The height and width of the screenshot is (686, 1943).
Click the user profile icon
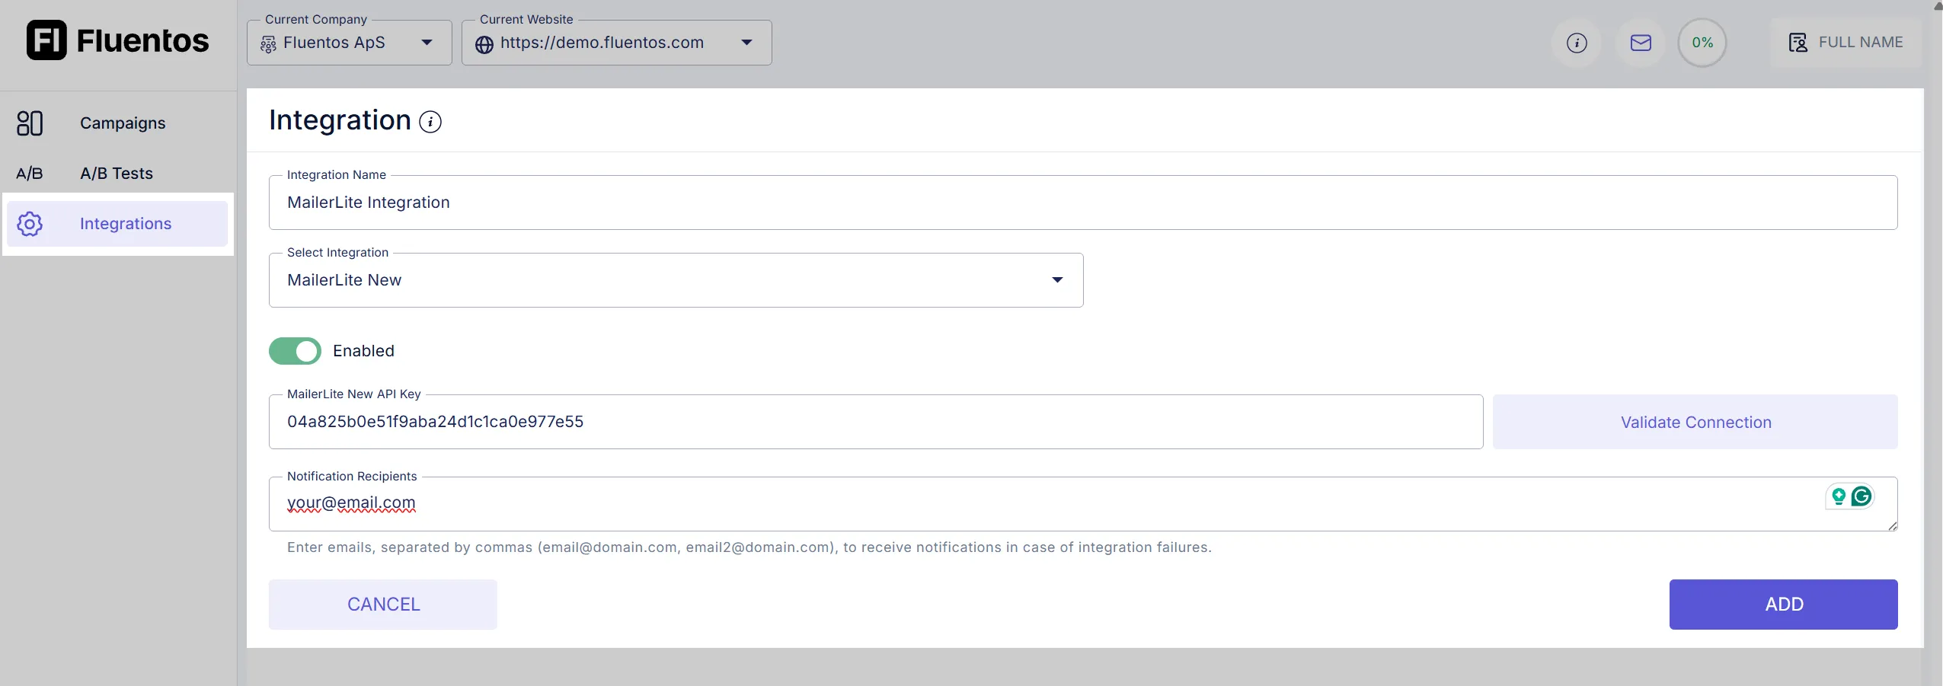1798,43
